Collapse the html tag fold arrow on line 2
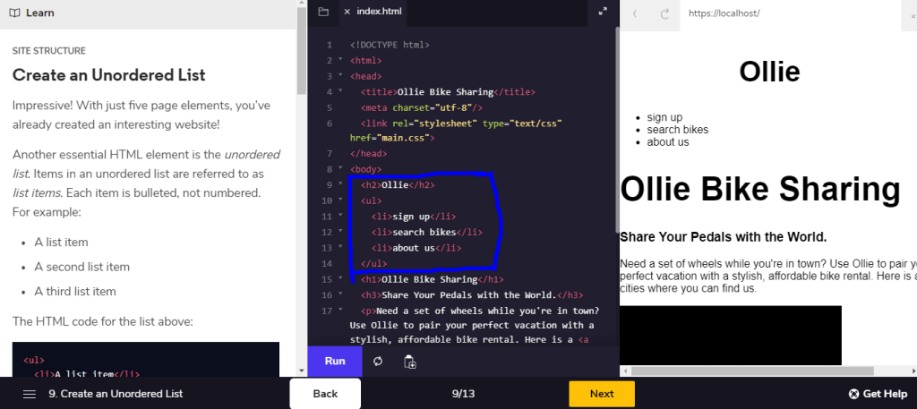Viewport: 917px width, 409px height. tap(340, 60)
